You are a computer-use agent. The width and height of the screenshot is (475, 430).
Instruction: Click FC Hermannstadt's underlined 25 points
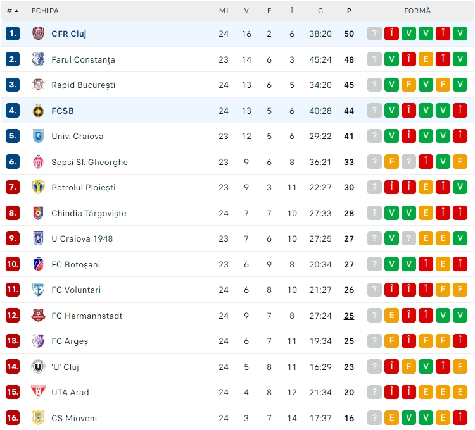tap(349, 316)
